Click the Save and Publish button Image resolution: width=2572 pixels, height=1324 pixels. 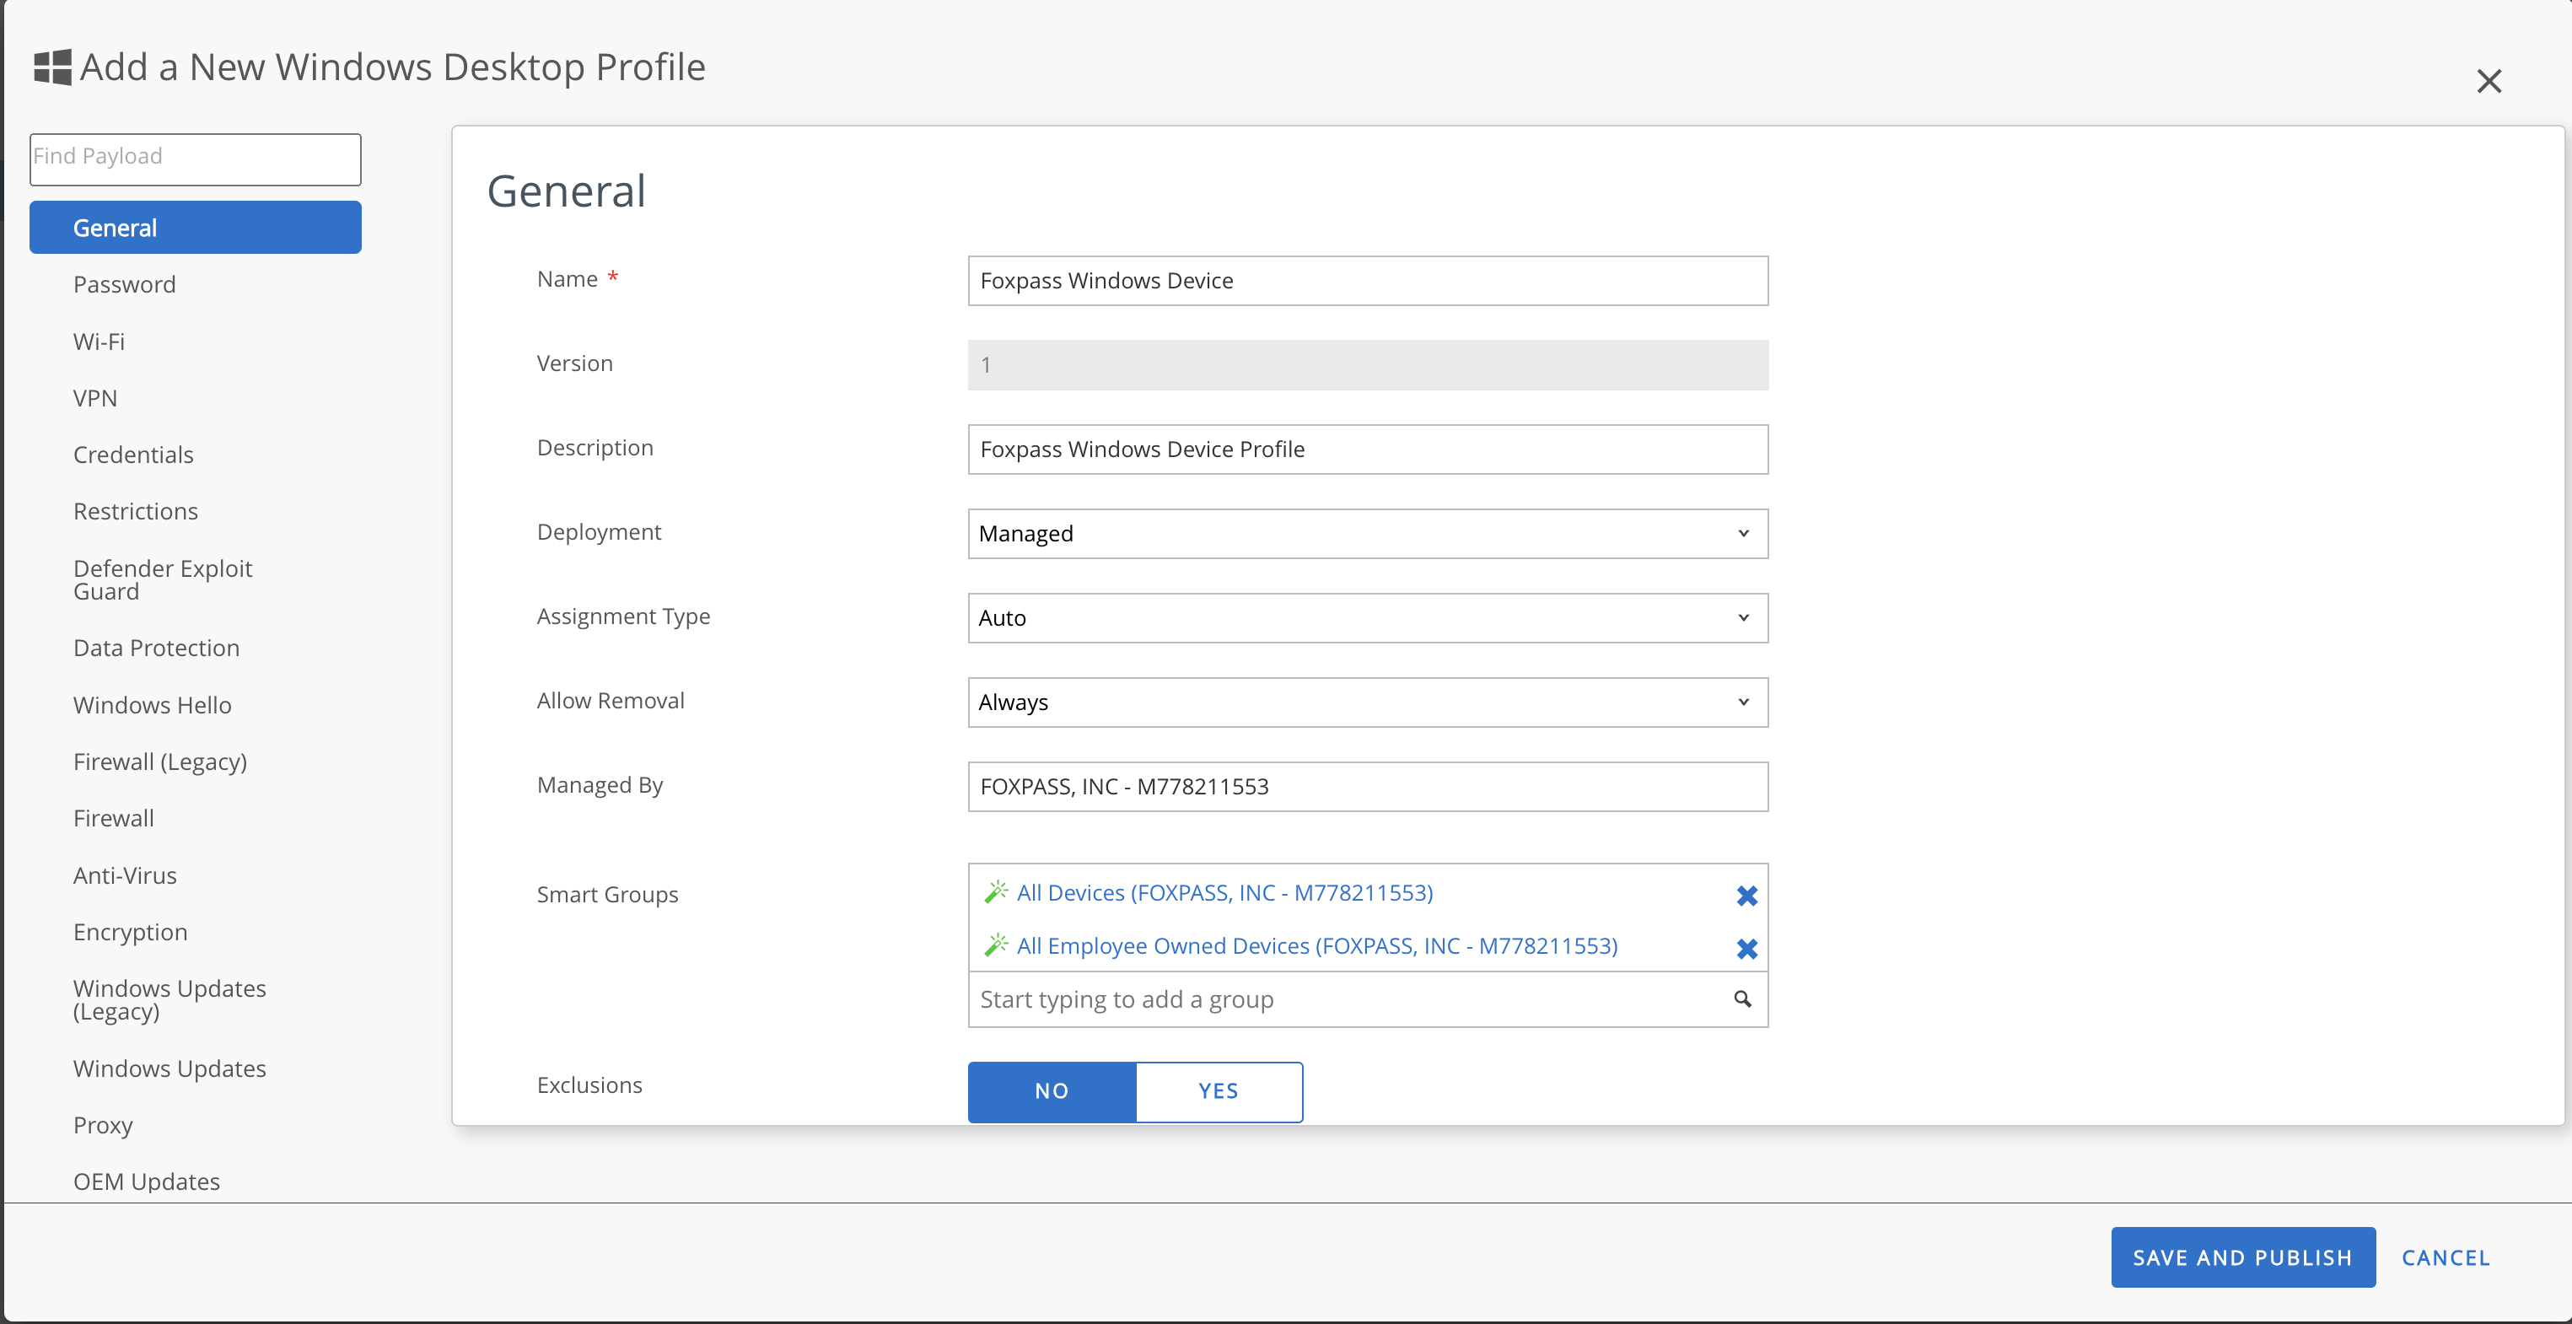click(x=2242, y=1258)
